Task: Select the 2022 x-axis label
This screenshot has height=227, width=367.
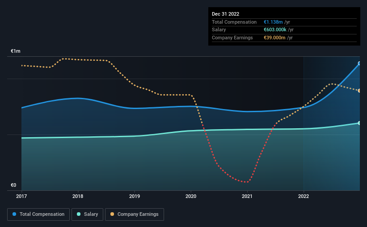Action: point(304,196)
